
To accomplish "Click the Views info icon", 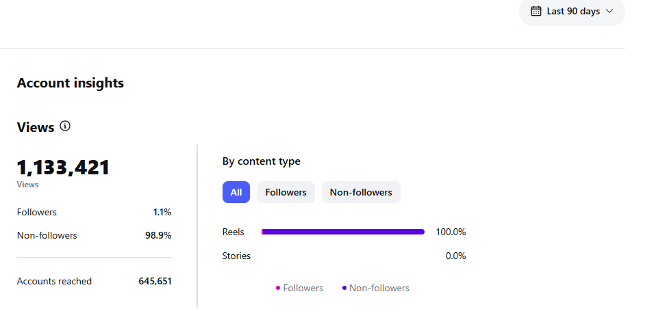I will 65,126.
